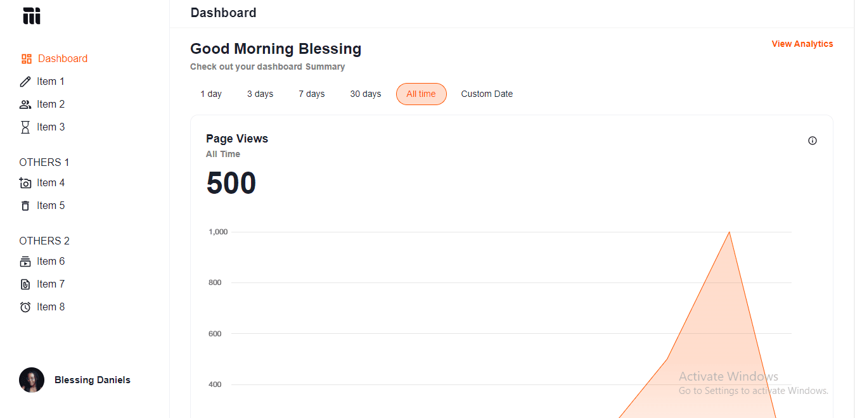This screenshot has width=855, height=418.
Task: Click the app logo in the sidebar
Action: pyautogui.click(x=32, y=16)
